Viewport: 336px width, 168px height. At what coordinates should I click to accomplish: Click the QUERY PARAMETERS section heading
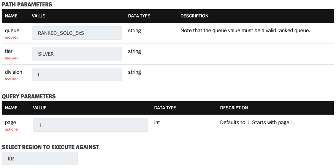point(29,96)
